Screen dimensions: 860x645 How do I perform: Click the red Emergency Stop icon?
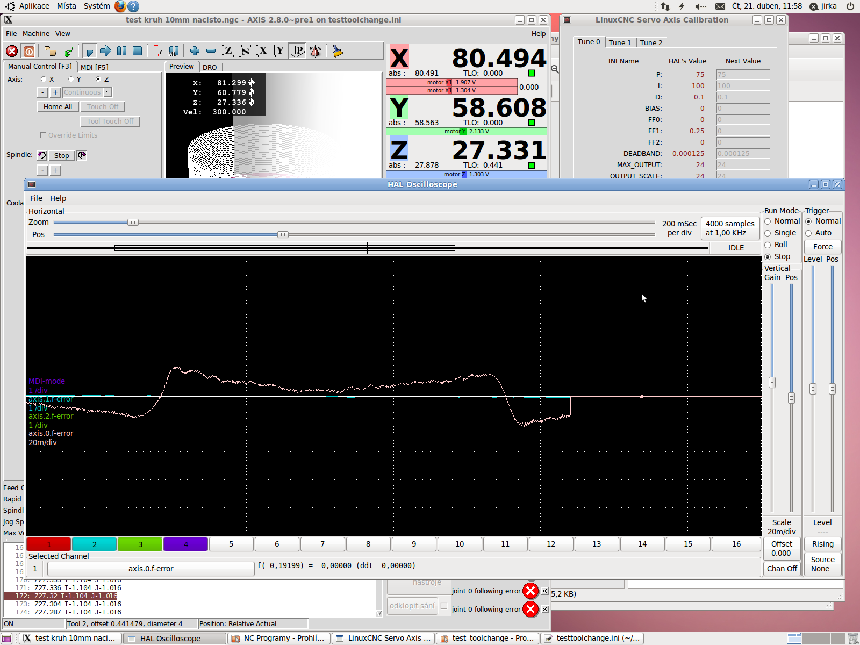point(12,51)
